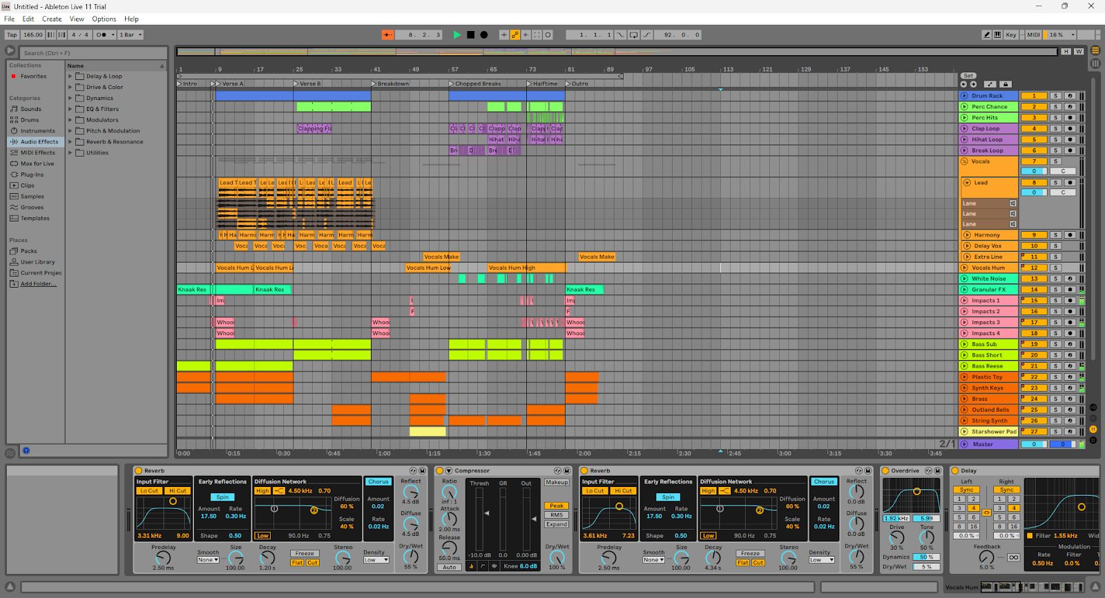Click Add Folder in Places
Screen dimensions: 1105x598
pyautogui.click(x=38, y=284)
